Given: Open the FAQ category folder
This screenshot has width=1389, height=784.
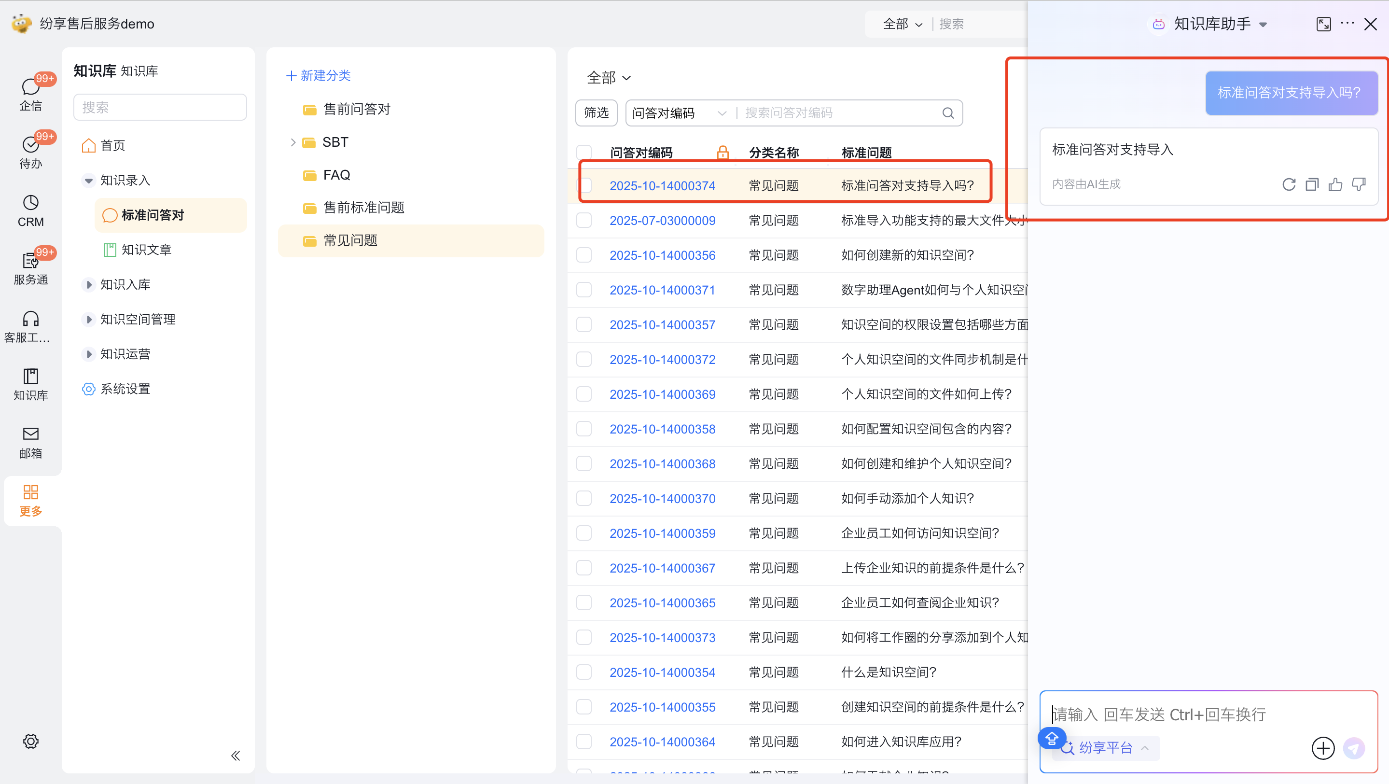Looking at the screenshot, I should [x=336, y=175].
